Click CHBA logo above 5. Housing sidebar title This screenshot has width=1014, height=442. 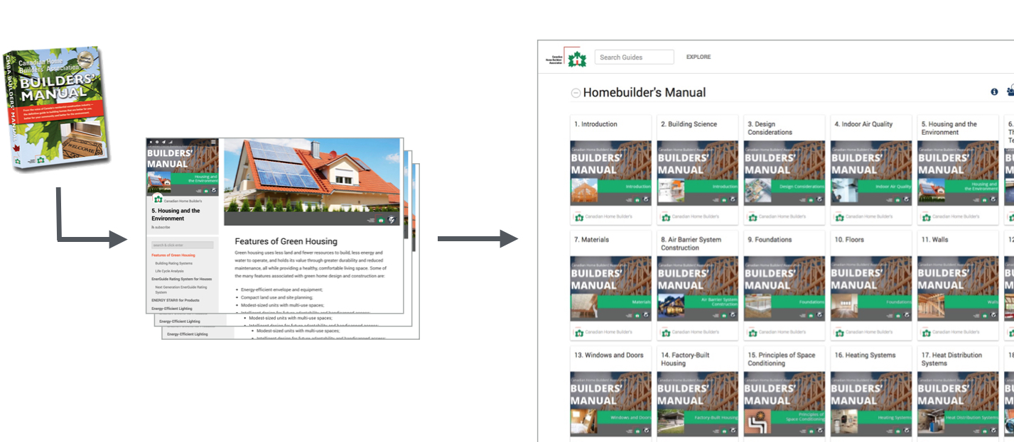tap(158, 200)
